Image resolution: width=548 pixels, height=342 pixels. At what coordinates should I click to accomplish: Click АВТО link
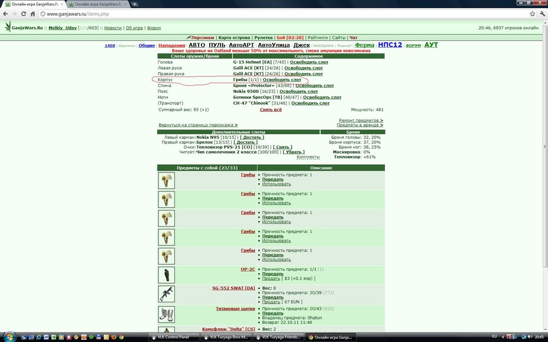pos(197,45)
